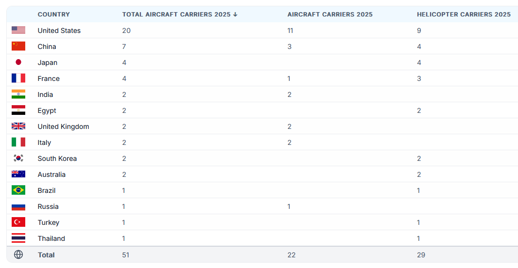Image resolution: width=518 pixels, height=268 pixels.
Task: Click the Brazil flag icon
Action: (18, 190)
